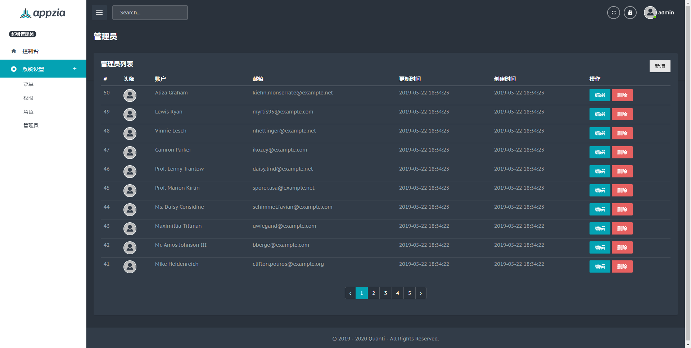Delete Maximillia Tillman's account
This screenshot has height=348, width=691.
[622, 228]
